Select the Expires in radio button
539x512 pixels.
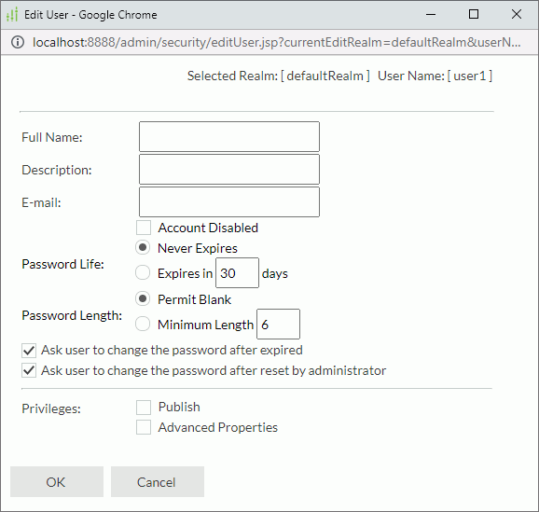click(143, 272)
